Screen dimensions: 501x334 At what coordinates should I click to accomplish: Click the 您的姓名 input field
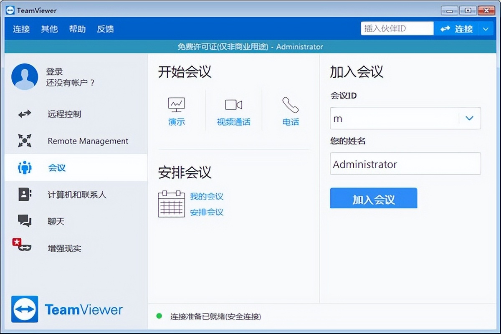(x=405, y=164)
